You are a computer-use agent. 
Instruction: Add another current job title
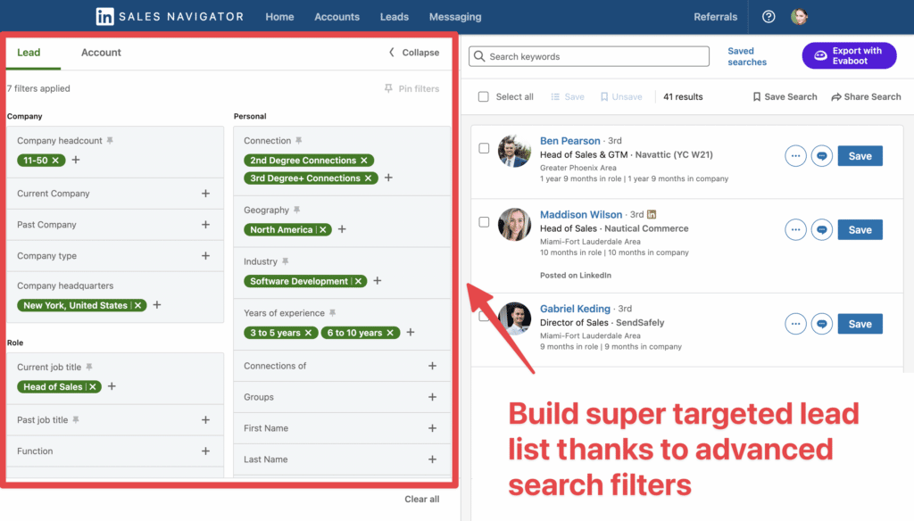pos(112,386)
